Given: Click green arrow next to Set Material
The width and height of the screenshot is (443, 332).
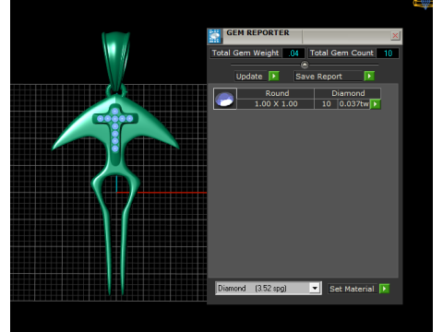Looking at the screenshot, I should [385, 289].
